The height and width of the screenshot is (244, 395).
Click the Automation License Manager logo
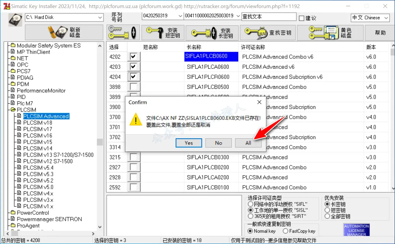(356, 230)
